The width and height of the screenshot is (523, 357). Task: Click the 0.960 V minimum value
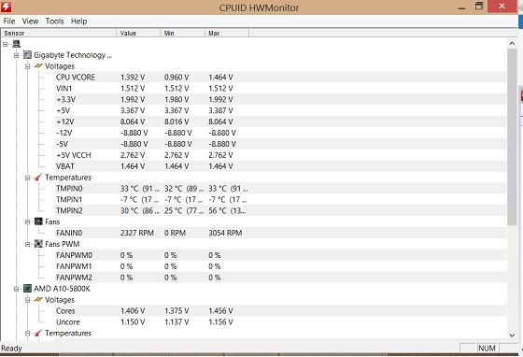(x=177, y=77)
